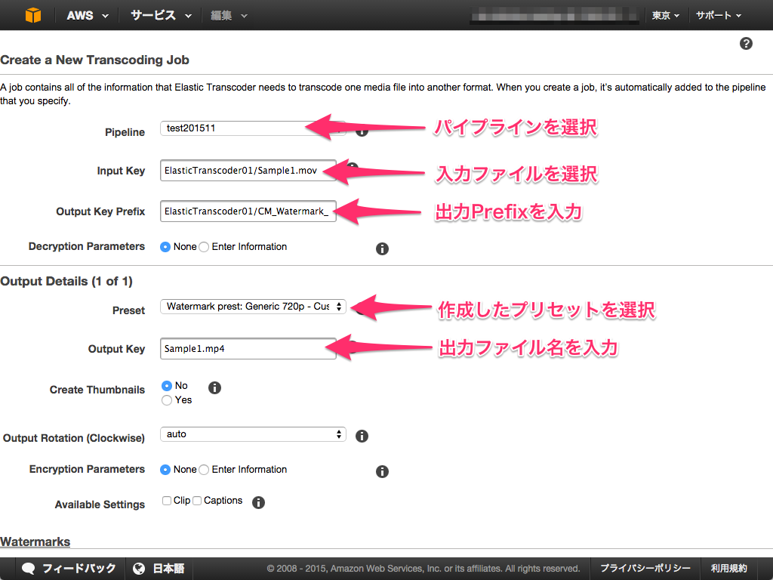Click the Decryption Parameters info icon
773x580 pixels.
click(x=382, y=248)
